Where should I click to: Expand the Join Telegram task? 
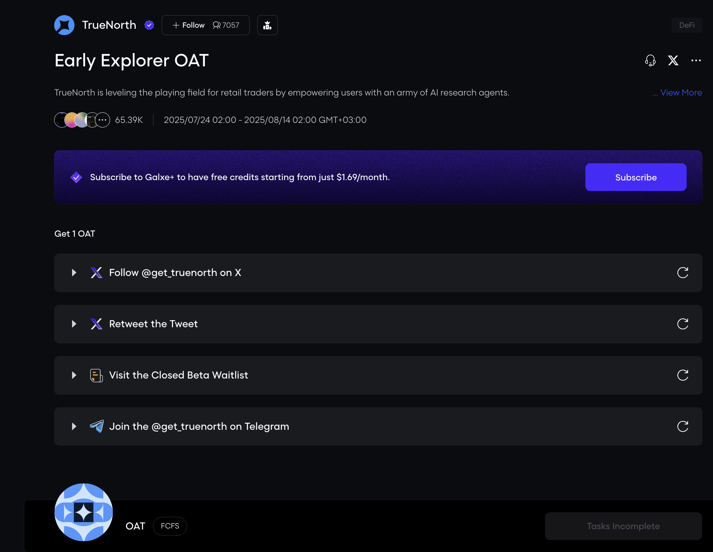point(74,426)
